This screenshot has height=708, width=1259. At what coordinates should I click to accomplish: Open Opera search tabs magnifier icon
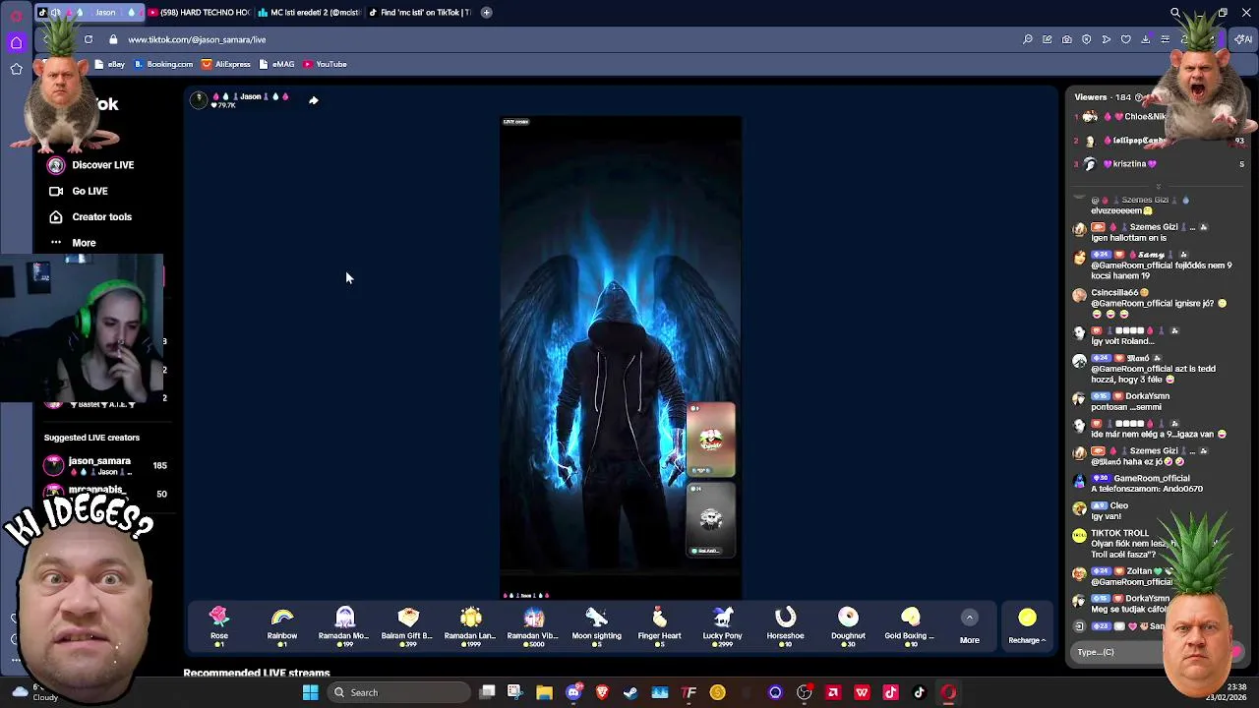click(x=1175, y=13)
